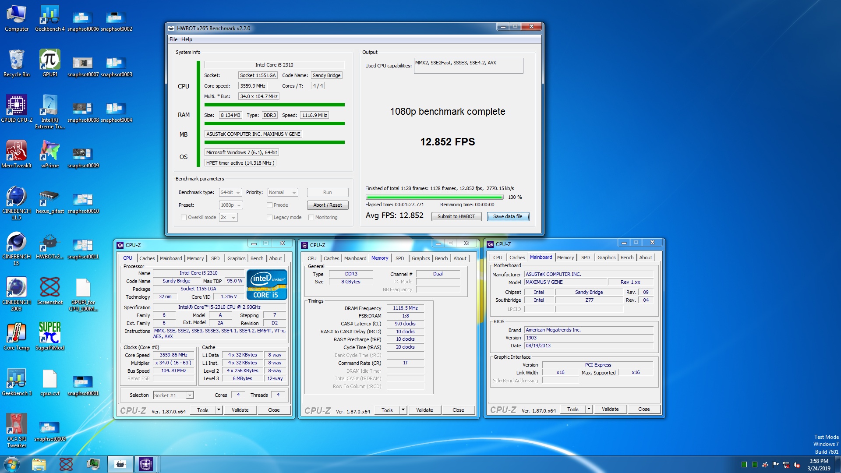This screenshot has height=473, width=841.
Task: Launch Core Temp desktop icon
Action: pos(17,337)
